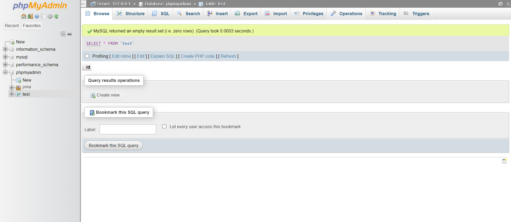Reload navigation panel with green refresh icon
The width and height of the screenshot is (511, 222).
pyautogui.click(x=56, y=16)
